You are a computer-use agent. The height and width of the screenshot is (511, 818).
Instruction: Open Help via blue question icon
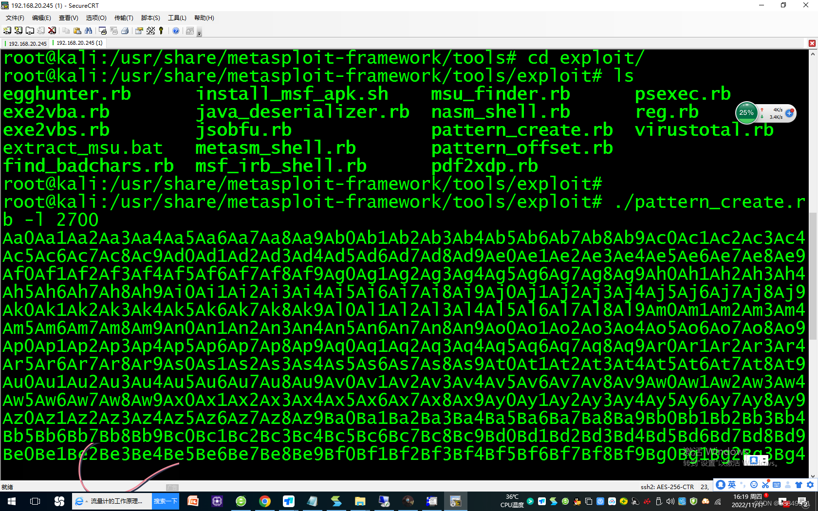[x=176, y=31]
